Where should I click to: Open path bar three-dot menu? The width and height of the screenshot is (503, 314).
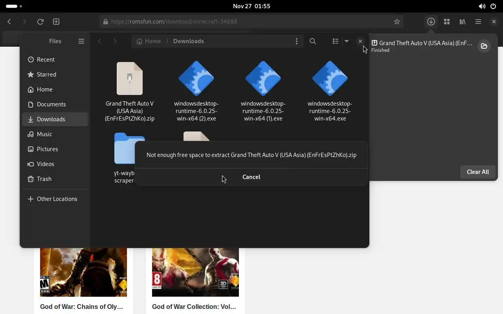click(297, 41)
